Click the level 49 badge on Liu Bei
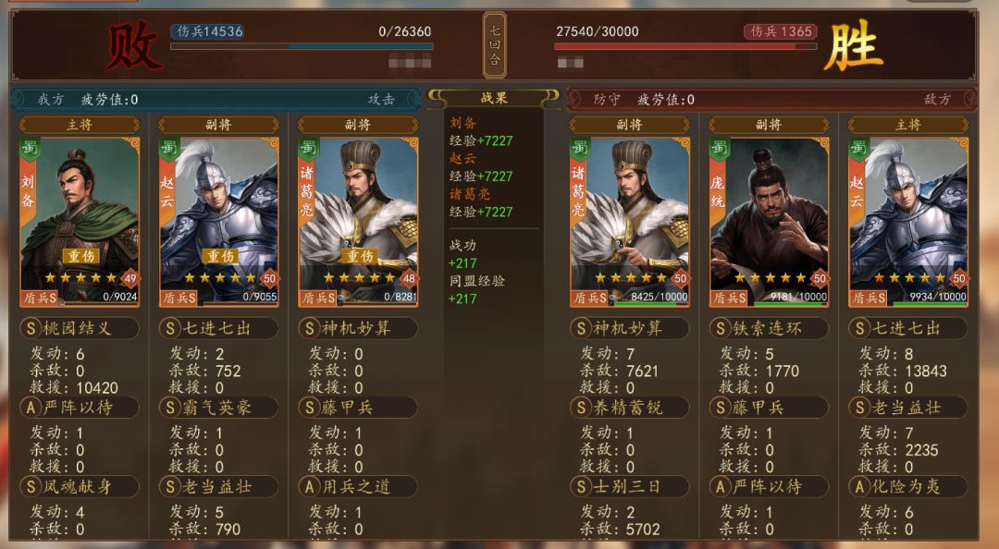 [x=130, y=278]
